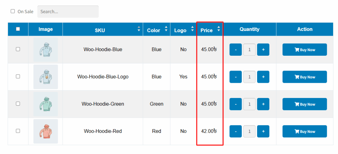This screenshot has height=154, width=338.
Task: Tick the select-all checkbox in header
Action: pos(18,29)
